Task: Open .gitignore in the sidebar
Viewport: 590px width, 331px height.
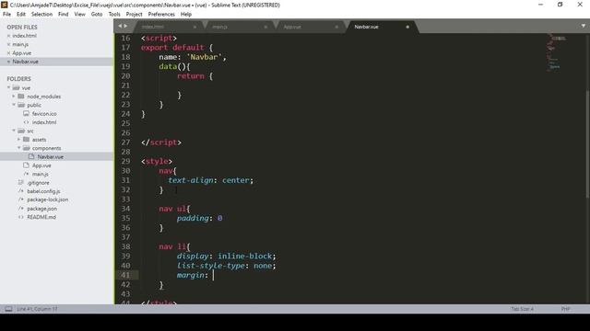Action: coord(38,182)
